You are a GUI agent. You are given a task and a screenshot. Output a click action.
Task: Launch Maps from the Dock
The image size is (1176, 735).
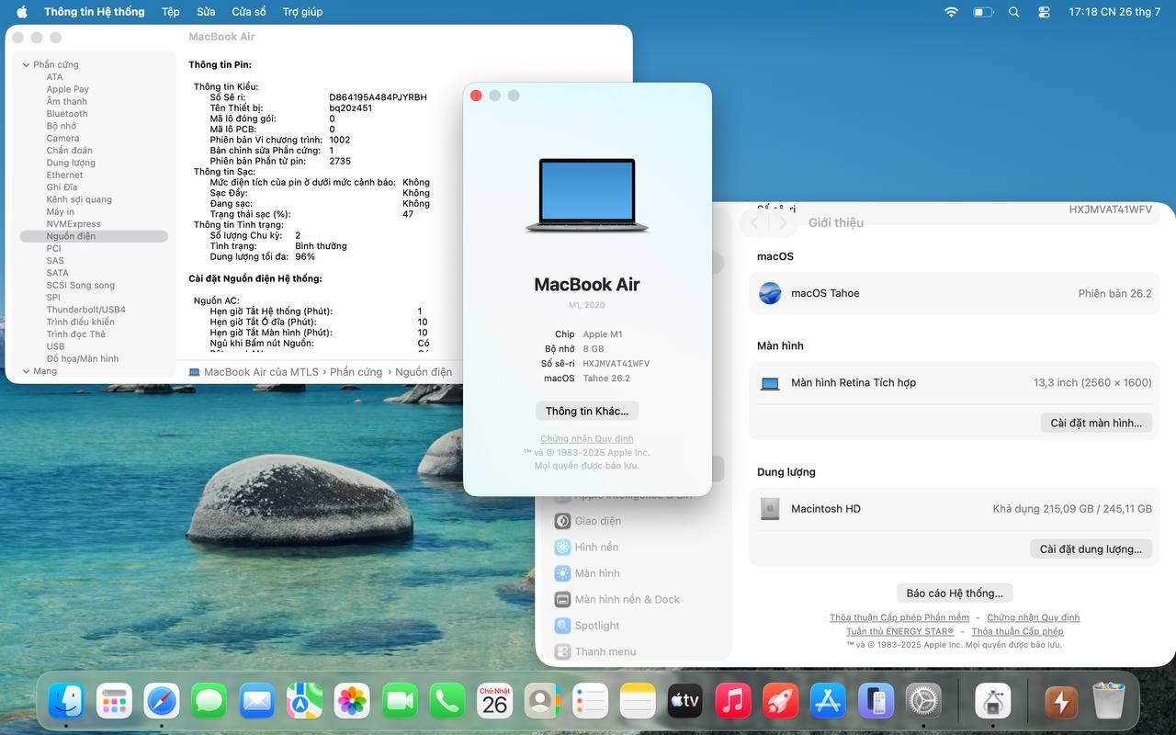[x=304, y=702]
